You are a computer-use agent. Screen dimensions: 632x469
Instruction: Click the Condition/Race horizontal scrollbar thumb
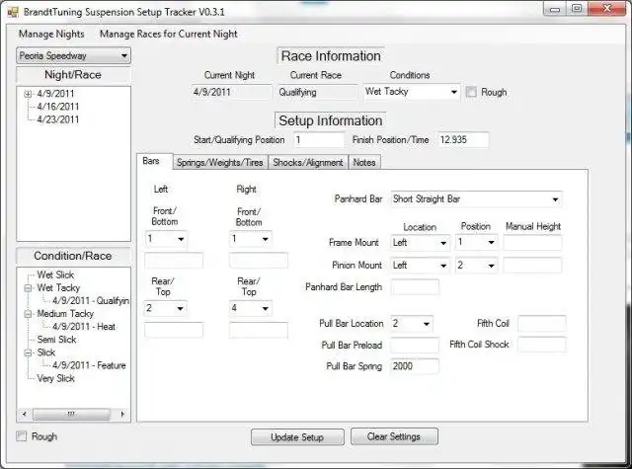pos(71,415)
